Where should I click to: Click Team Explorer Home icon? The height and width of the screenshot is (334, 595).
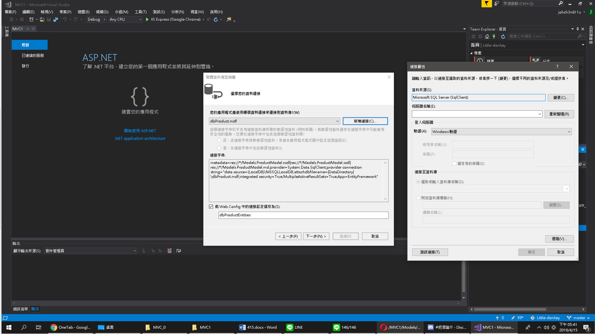487,36
